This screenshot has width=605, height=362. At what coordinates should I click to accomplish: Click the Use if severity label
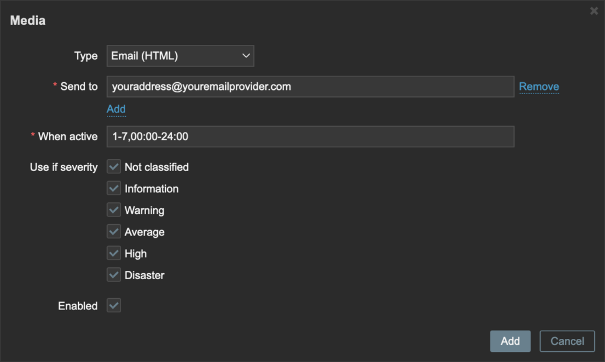(x=64, y=167)
